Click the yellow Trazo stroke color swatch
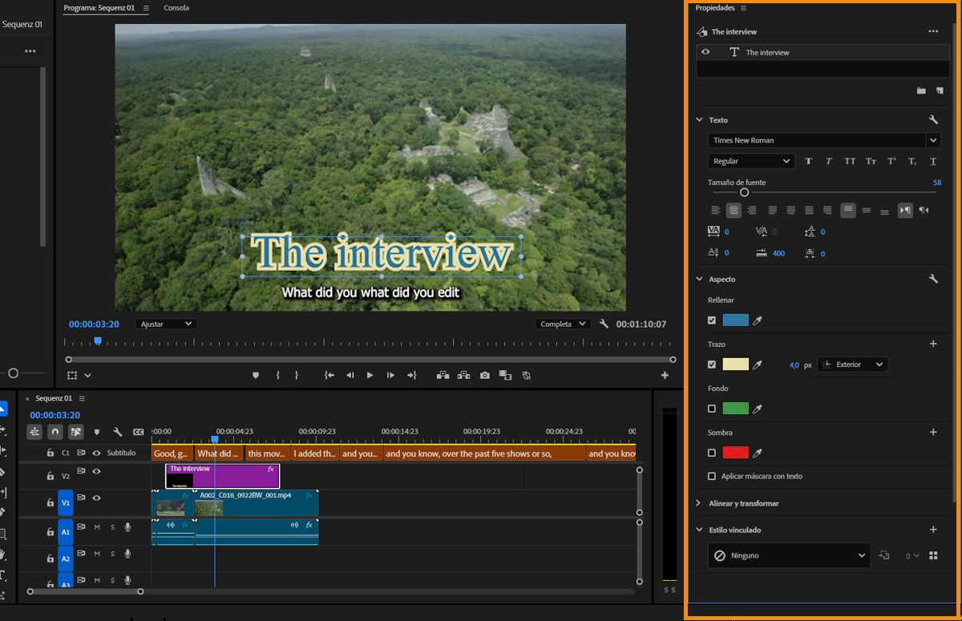 point(735,365)
